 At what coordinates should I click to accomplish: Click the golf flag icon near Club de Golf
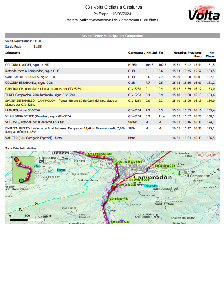click(180, 173)
